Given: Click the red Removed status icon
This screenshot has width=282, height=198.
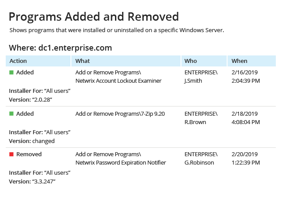Looking at the screenshot, I should tap(11, 154).
